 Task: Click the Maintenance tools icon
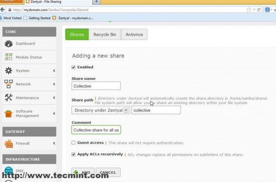8,98
